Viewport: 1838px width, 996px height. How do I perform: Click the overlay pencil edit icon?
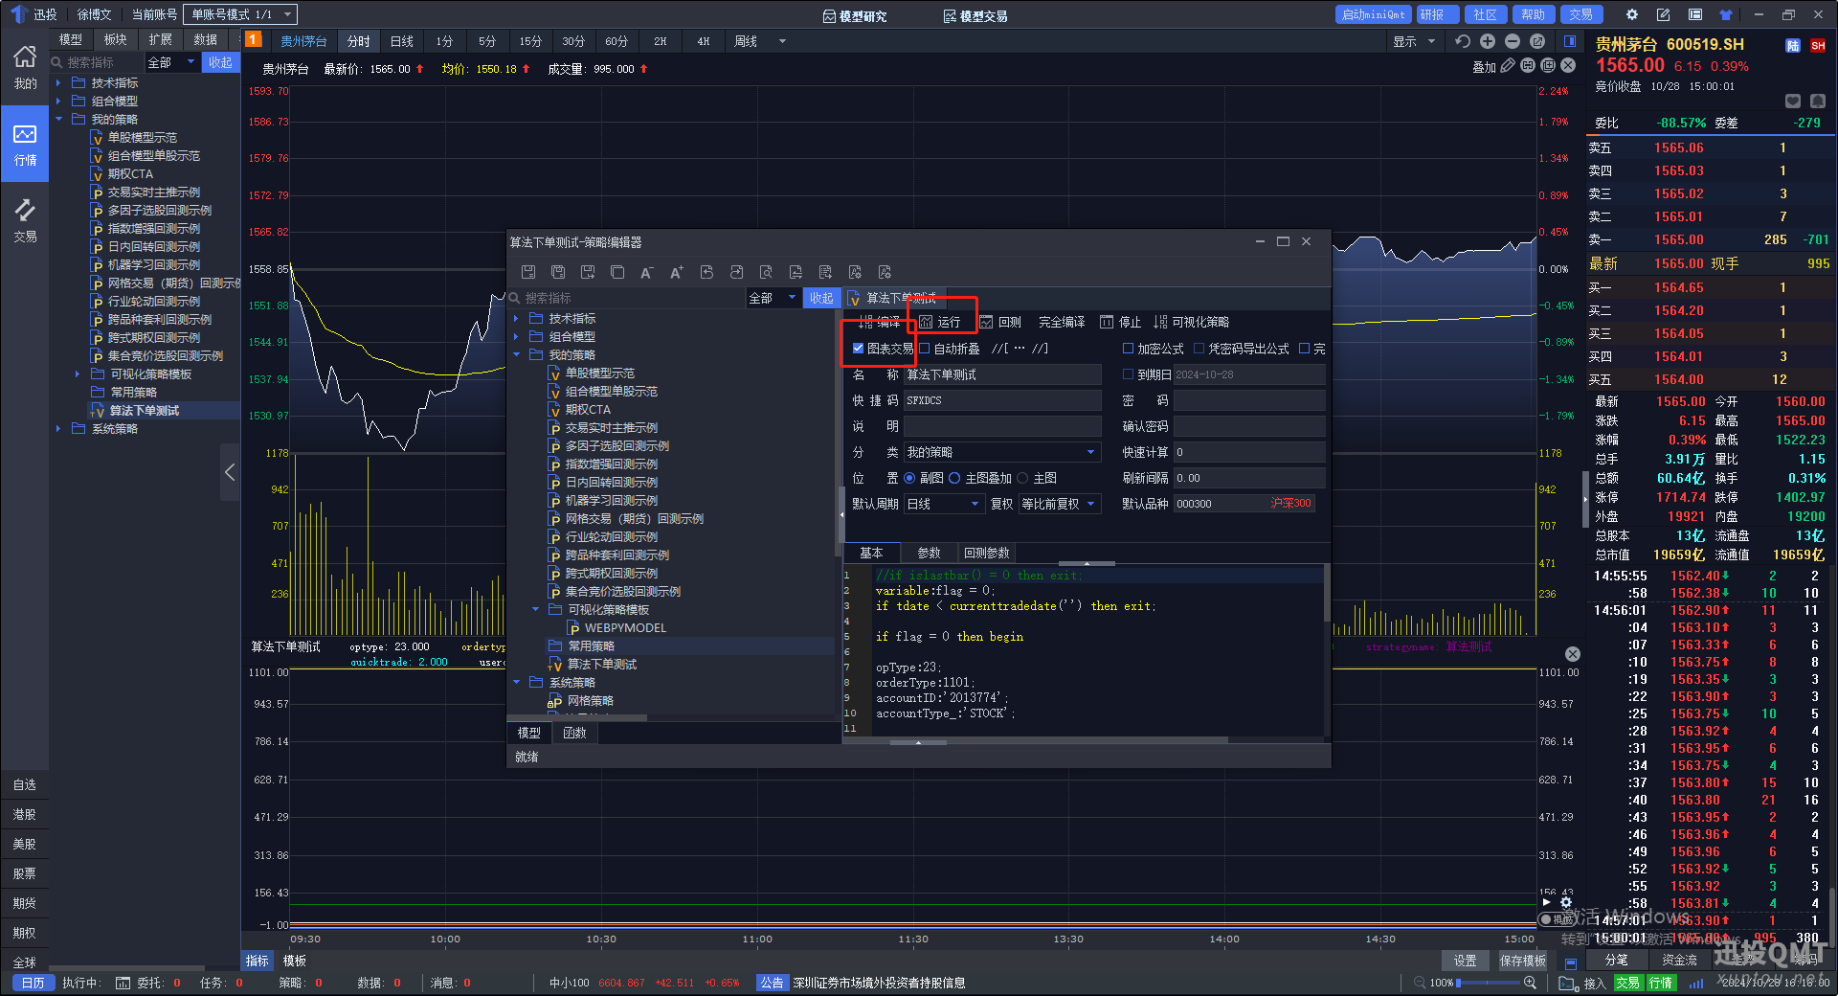point(1508,65)
